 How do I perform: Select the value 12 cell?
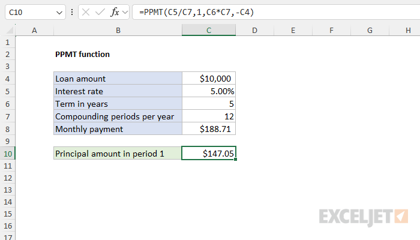coord(209,116)
